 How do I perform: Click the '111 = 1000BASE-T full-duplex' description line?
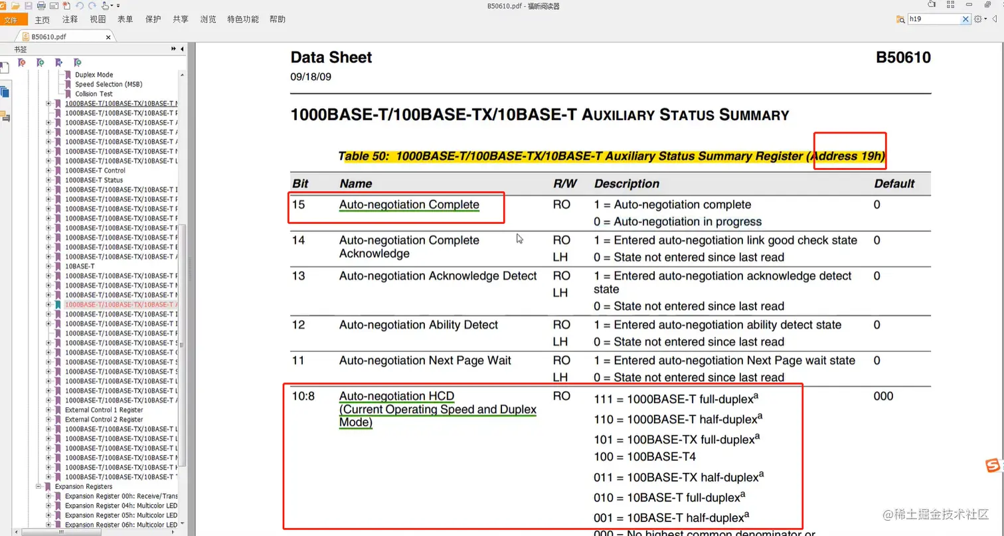[x=676, y=399]
